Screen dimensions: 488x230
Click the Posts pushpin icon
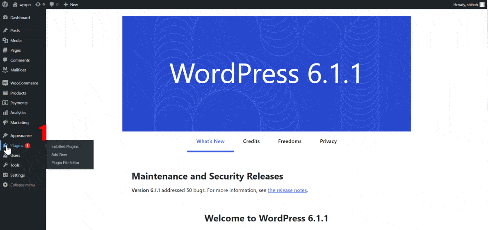click(x=5, y=30)
